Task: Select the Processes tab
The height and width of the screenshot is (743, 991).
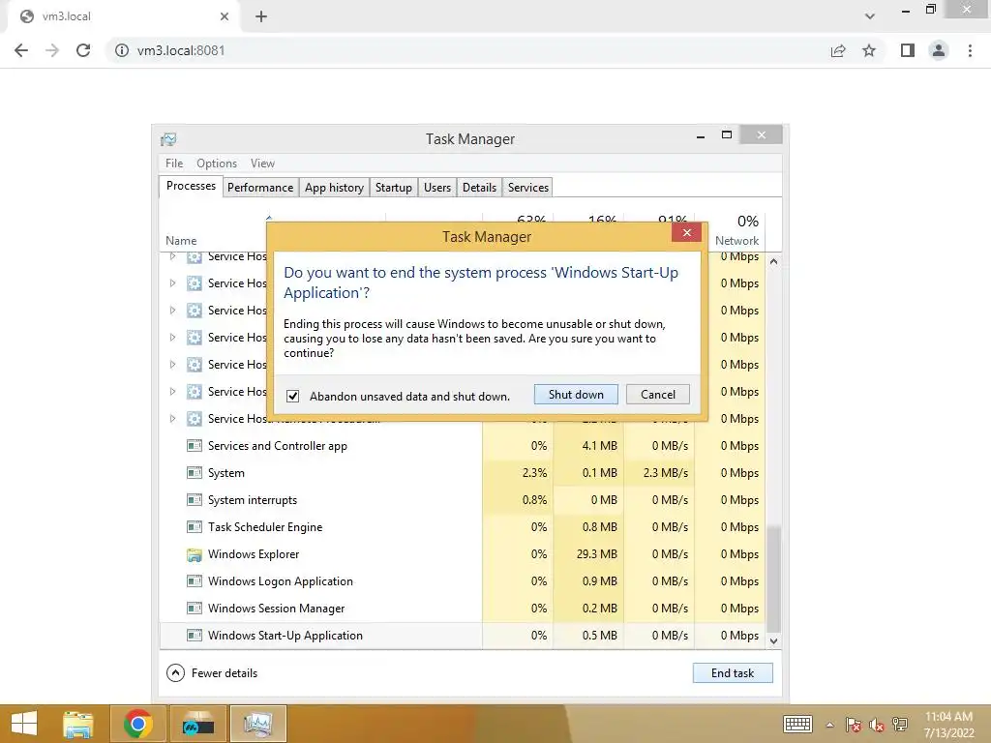Action: (191, 186)
